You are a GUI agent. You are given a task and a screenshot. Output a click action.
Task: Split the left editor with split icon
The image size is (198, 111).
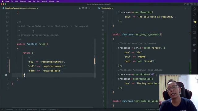click(86, 8)
